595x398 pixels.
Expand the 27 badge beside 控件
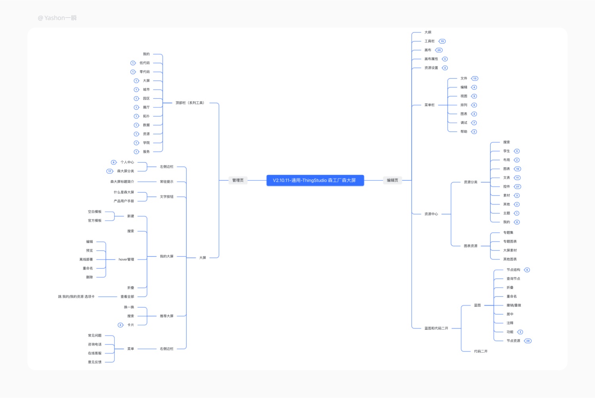pos(518,187)
